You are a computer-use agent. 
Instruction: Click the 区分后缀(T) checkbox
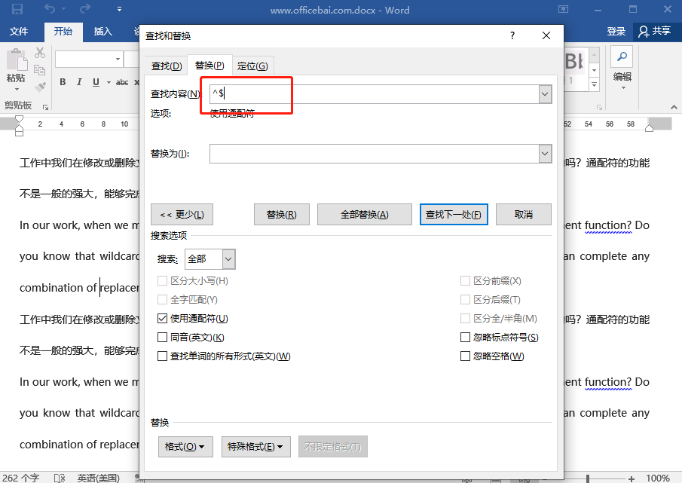(465, 300)
